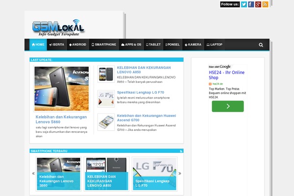Open the Smartphone menu item
Viewport: 294px width, 196px height.
coord(104,45)
